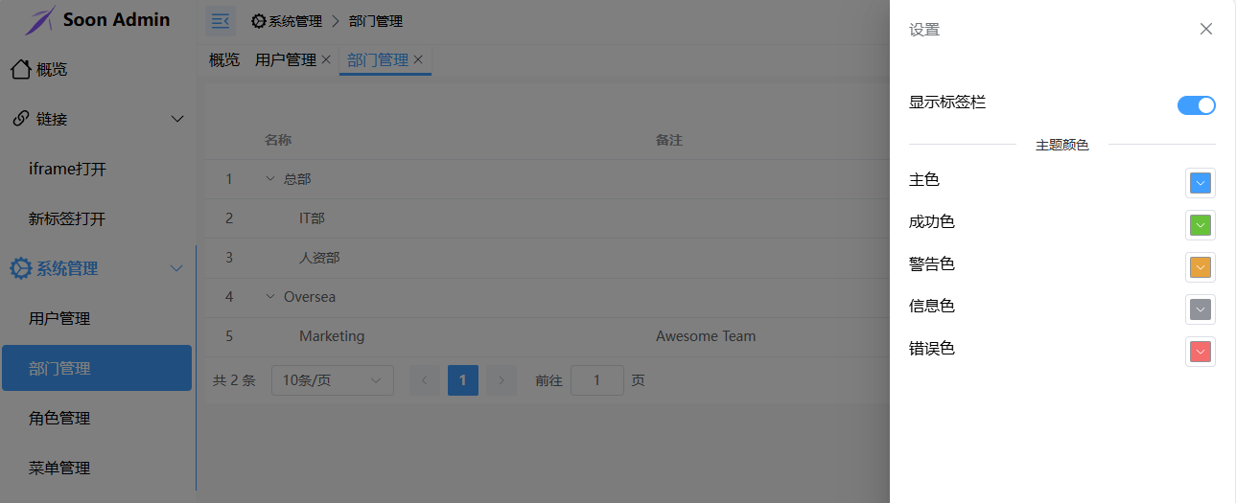Click the 名称 column header
Screen dimensions: 1236x503
[x=278, y=140]
